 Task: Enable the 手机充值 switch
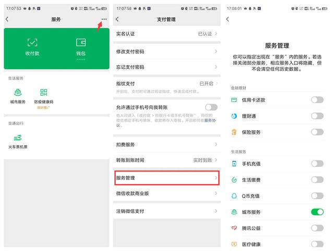point(317,164)
